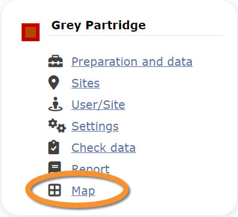
Task: Click the Grey Partridge heading text
Action: coord(98,26)
